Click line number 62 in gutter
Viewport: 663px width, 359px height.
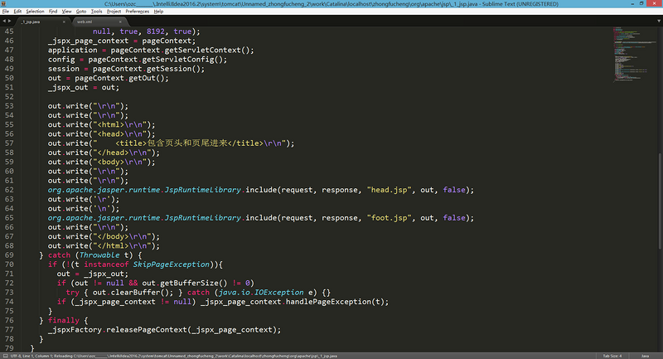[x=9, y=190]
